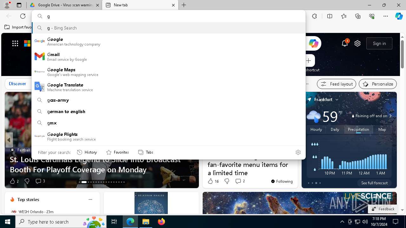This screenshot has height=228, width=406.
Task: Click in the address bar text field
Action: click(174, 16)
